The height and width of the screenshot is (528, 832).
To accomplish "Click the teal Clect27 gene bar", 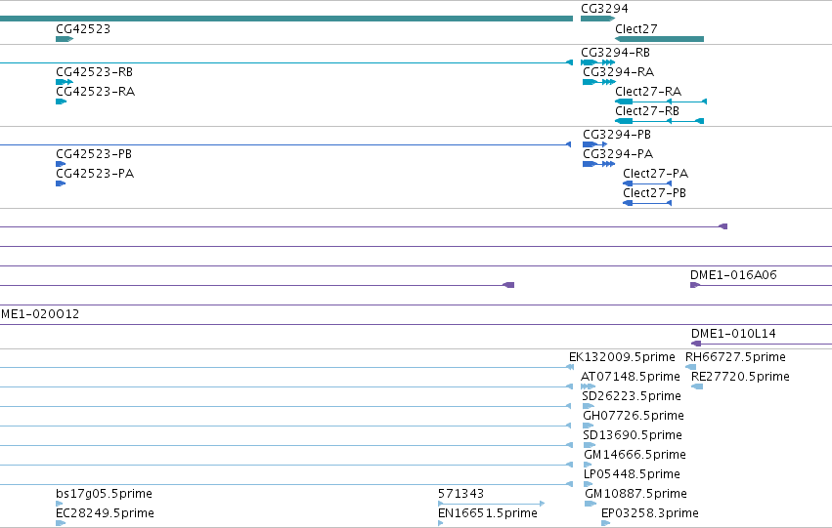I will pyautogui.click(x=660, y=39).
